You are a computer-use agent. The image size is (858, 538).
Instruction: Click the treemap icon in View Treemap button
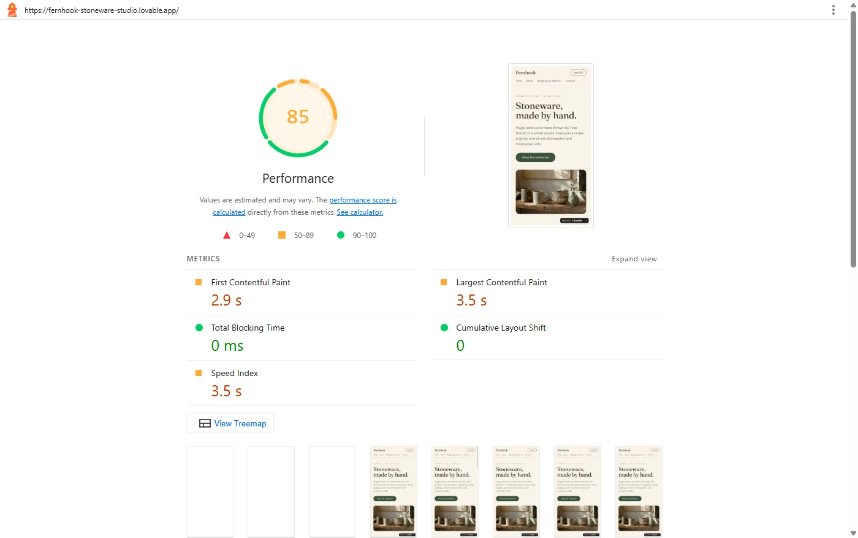[x=205, y=423]
